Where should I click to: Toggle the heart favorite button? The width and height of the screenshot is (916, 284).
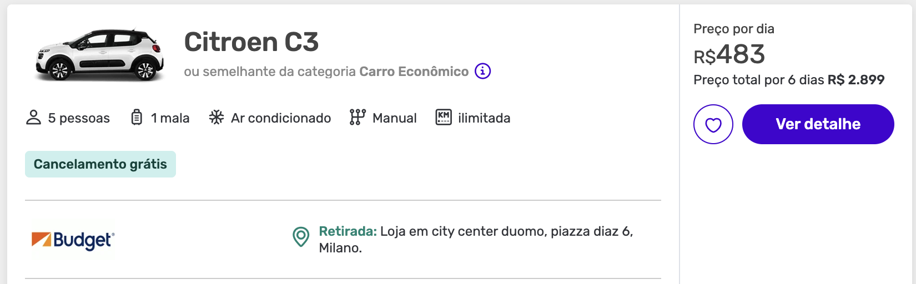713,124
